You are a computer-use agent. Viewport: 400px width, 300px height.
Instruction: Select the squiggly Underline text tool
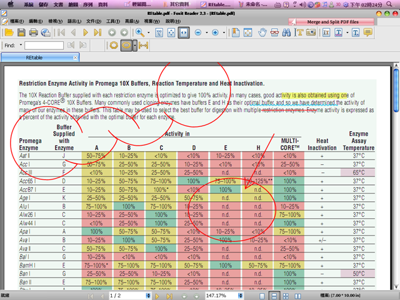click(x=339, y=32)
